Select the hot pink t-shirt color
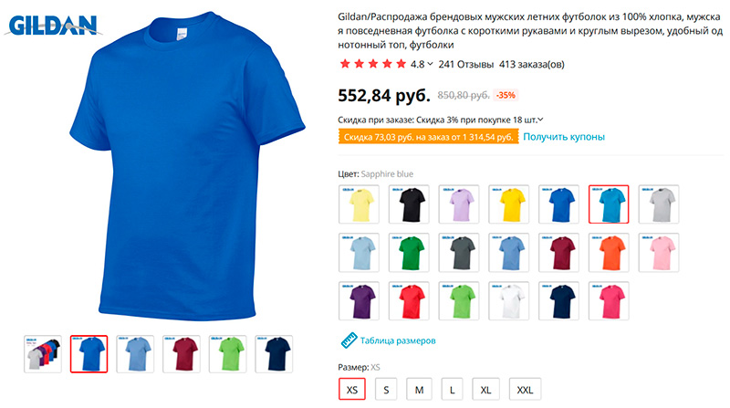 pyautogui.click(x=609, y=301)
